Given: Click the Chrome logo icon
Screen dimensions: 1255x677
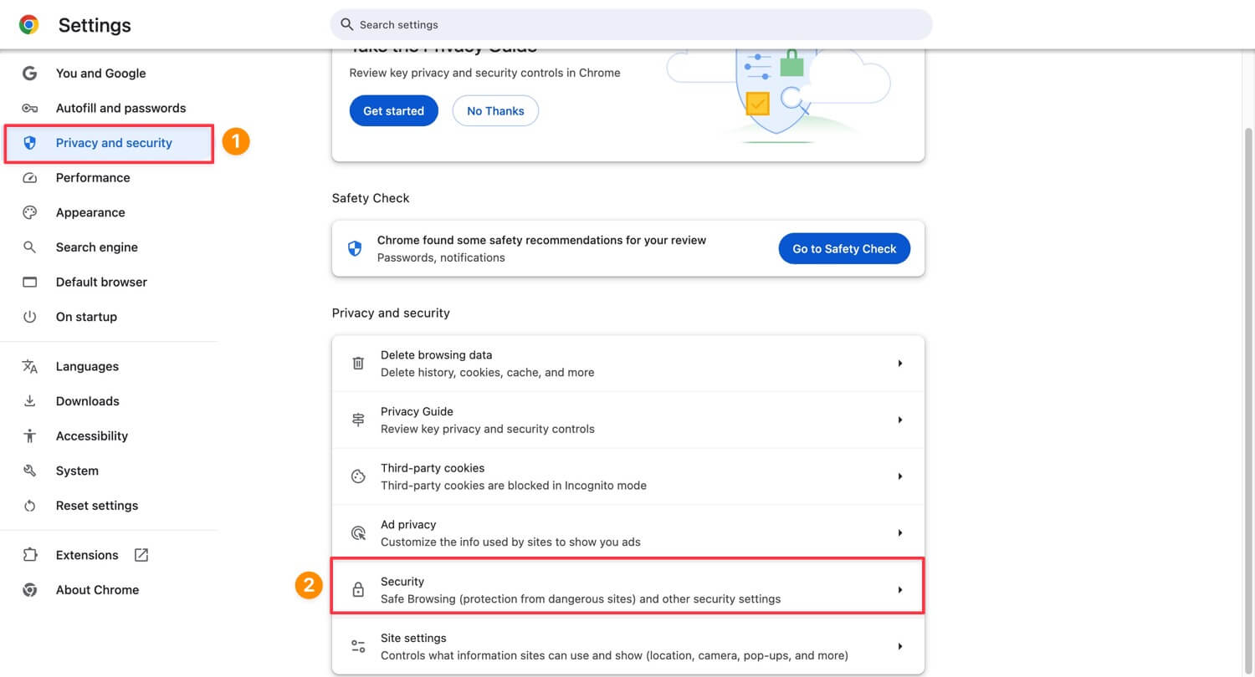Looking at the screenshot, I should 28,24.
